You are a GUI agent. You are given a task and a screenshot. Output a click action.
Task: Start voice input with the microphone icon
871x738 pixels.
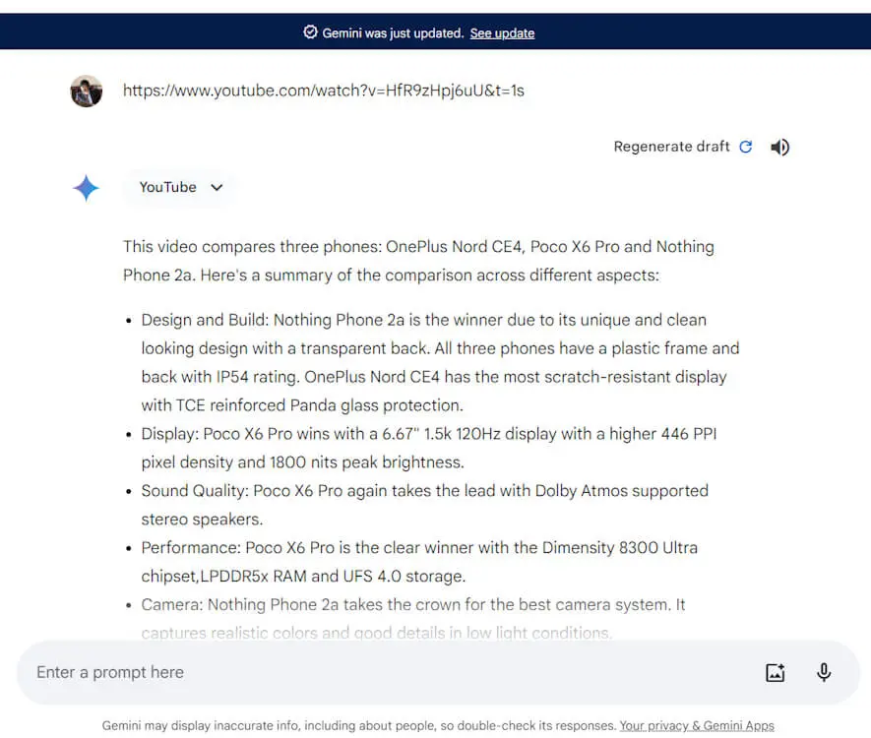coord(824,672)
